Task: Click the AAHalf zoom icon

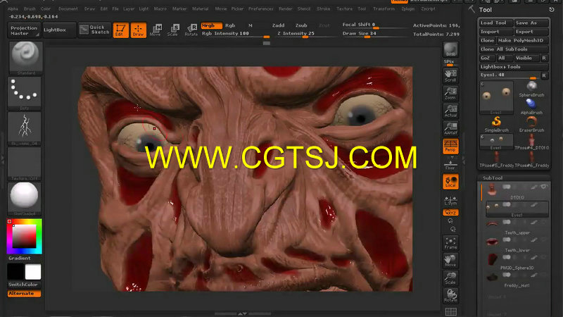Action: tap(450, 128)
